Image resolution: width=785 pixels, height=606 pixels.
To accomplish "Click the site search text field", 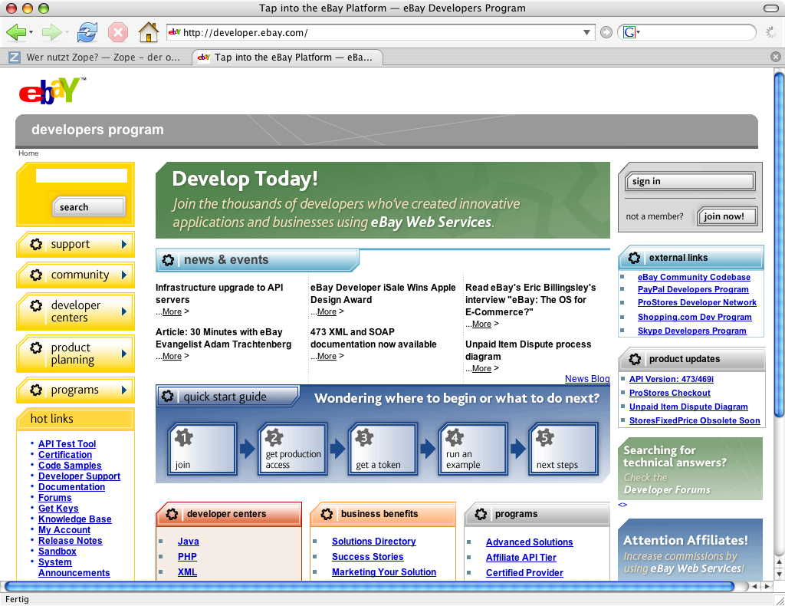I will pyautogui.click(x=81, y=176).
